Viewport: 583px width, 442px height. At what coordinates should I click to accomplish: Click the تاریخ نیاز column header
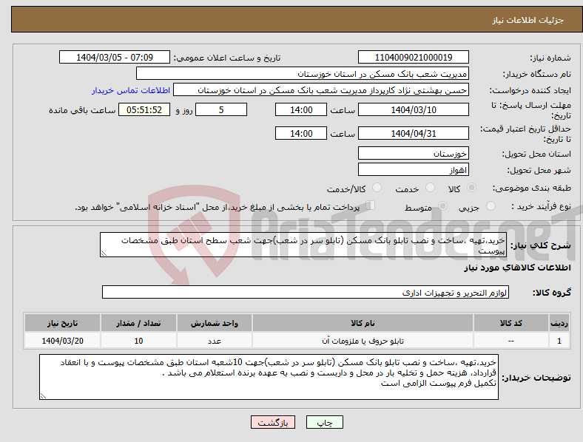tap(62, 323)
